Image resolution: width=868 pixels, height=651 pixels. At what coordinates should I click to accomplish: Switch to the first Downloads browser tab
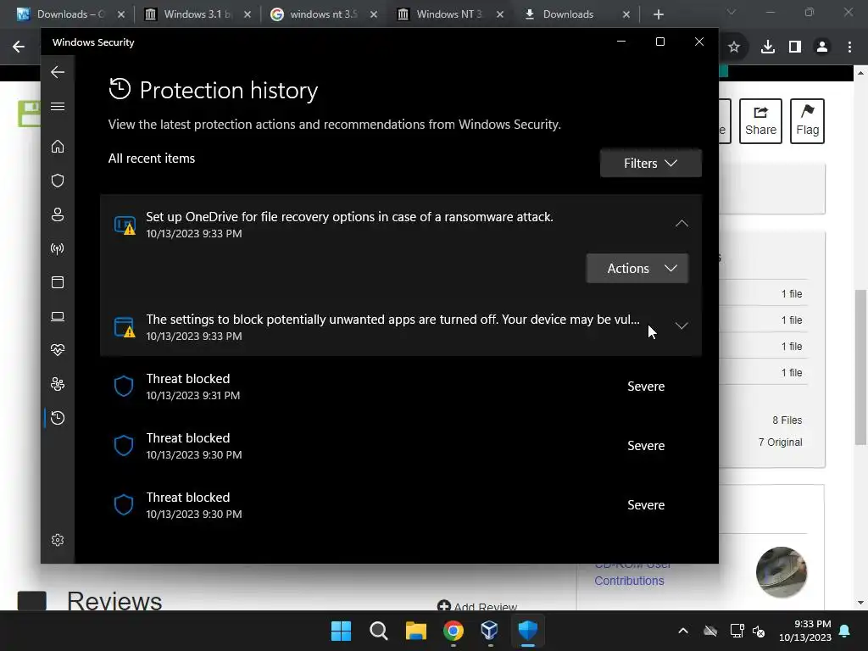[70, 14]
